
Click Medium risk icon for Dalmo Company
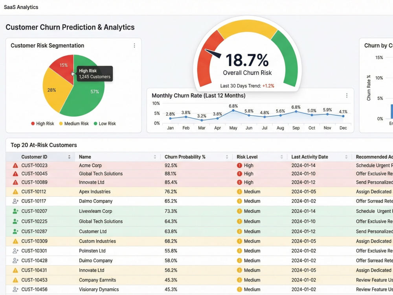point(239,201)
